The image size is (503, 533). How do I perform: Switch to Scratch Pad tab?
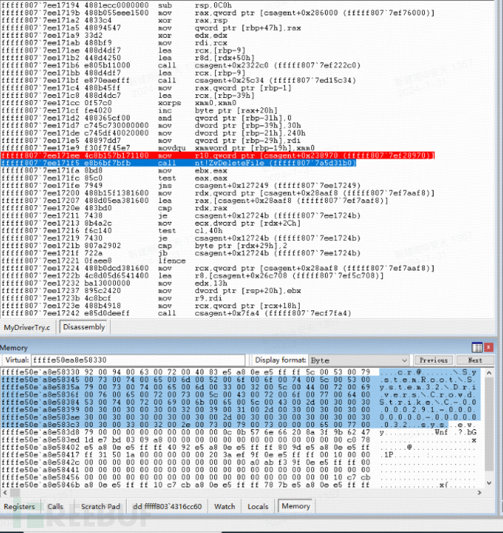click(101, 507)
